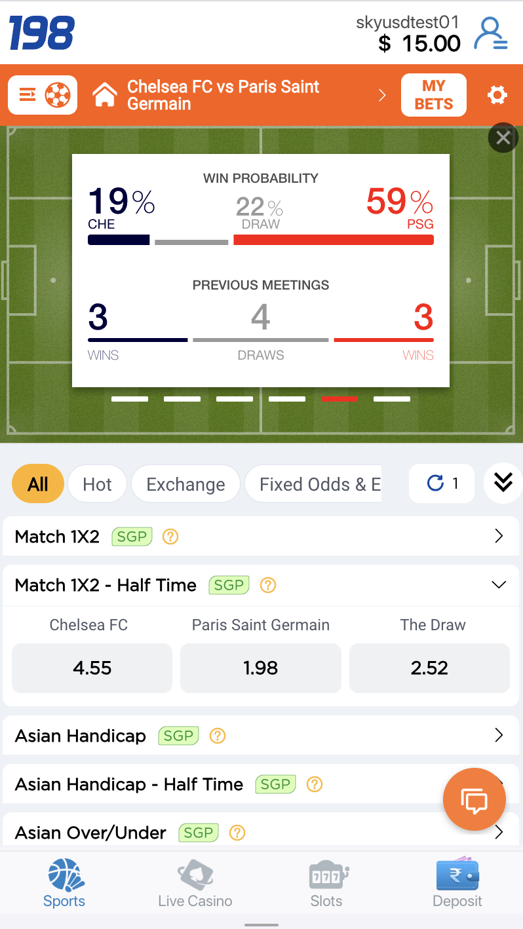Open the live chat bubble button
Screen dimensions: 523x929
tap(475, 799)
